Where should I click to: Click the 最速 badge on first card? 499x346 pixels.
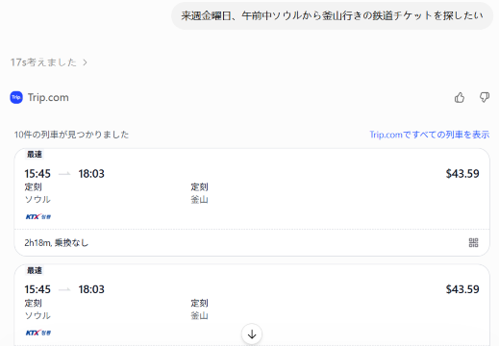pyautogui.click(x=35, y=155)
